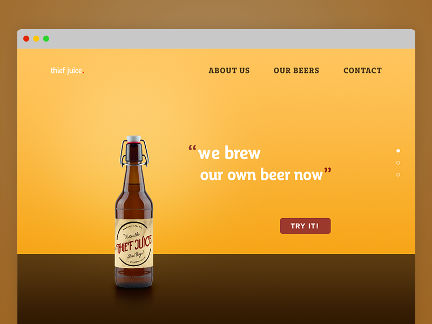432x324 pixels.
Task: Click the "our own beer now" text
Action: [261, 174]
